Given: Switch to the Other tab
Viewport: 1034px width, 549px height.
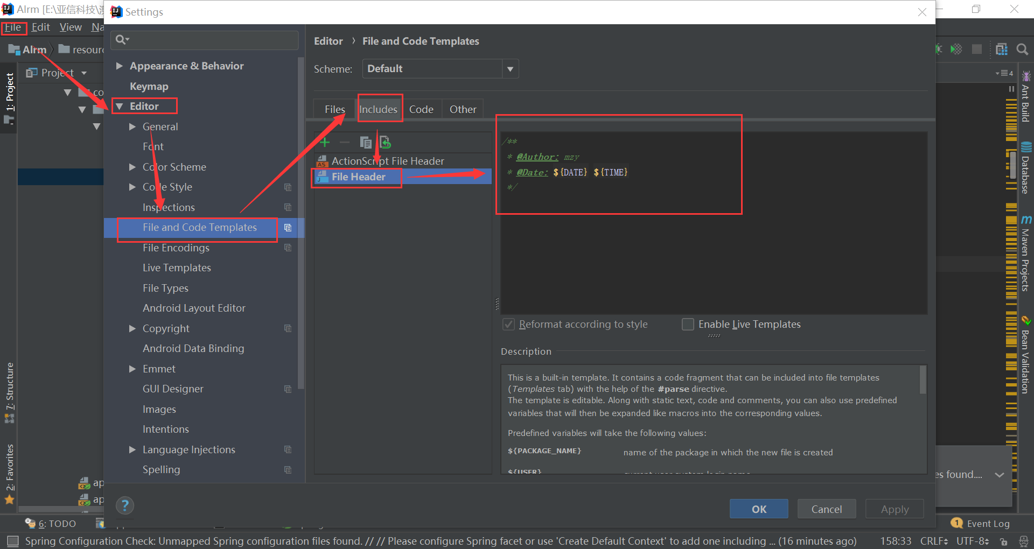Looking at the screenshot, I should point(463,109).
